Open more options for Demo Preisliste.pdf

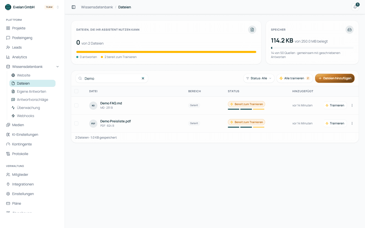coord(352,123)
